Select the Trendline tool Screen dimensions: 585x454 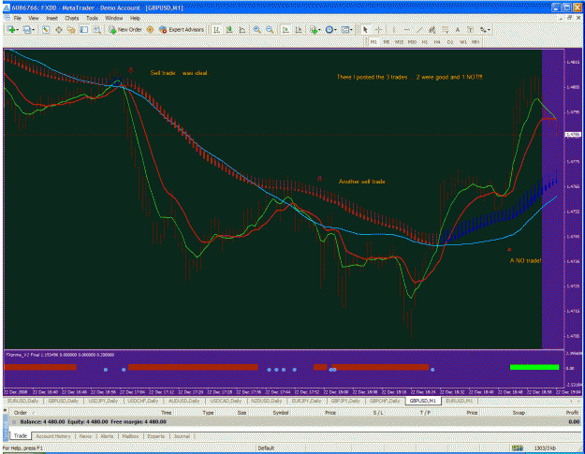coord(419,30)
